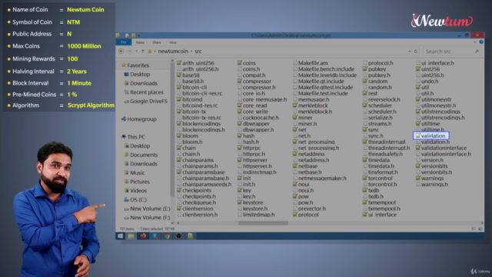Open the Share ribbon tab
This screenshot has width=492, height=277.
(157, 42)
